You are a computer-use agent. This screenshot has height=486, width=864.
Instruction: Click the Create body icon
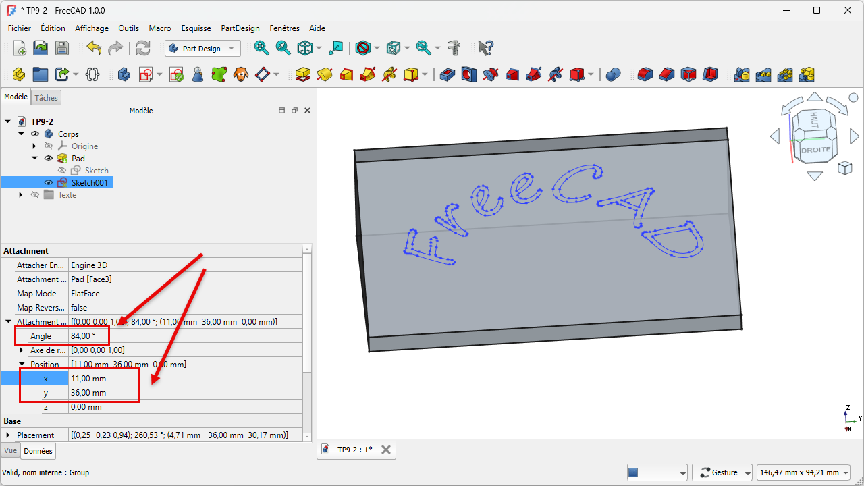pyautogui.click(x=124, y=74)
